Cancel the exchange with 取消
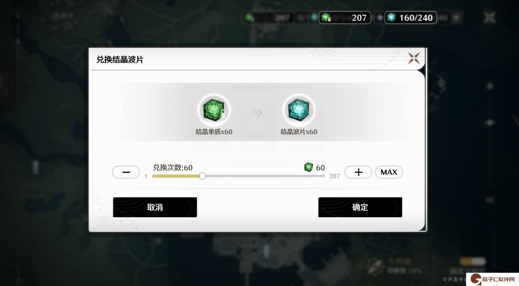 tap(155, 207)
